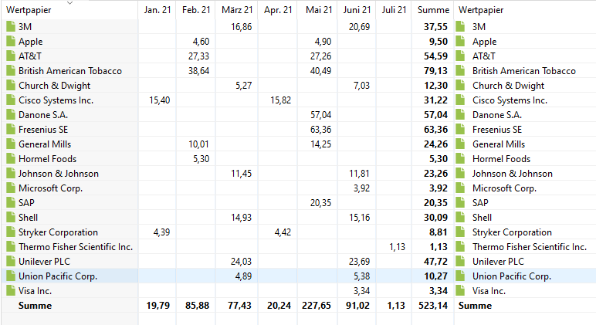Image resolution: width=596 pixels, height=325 pixels.
Task: Click the Juni 21 column header
Action: 357,10
